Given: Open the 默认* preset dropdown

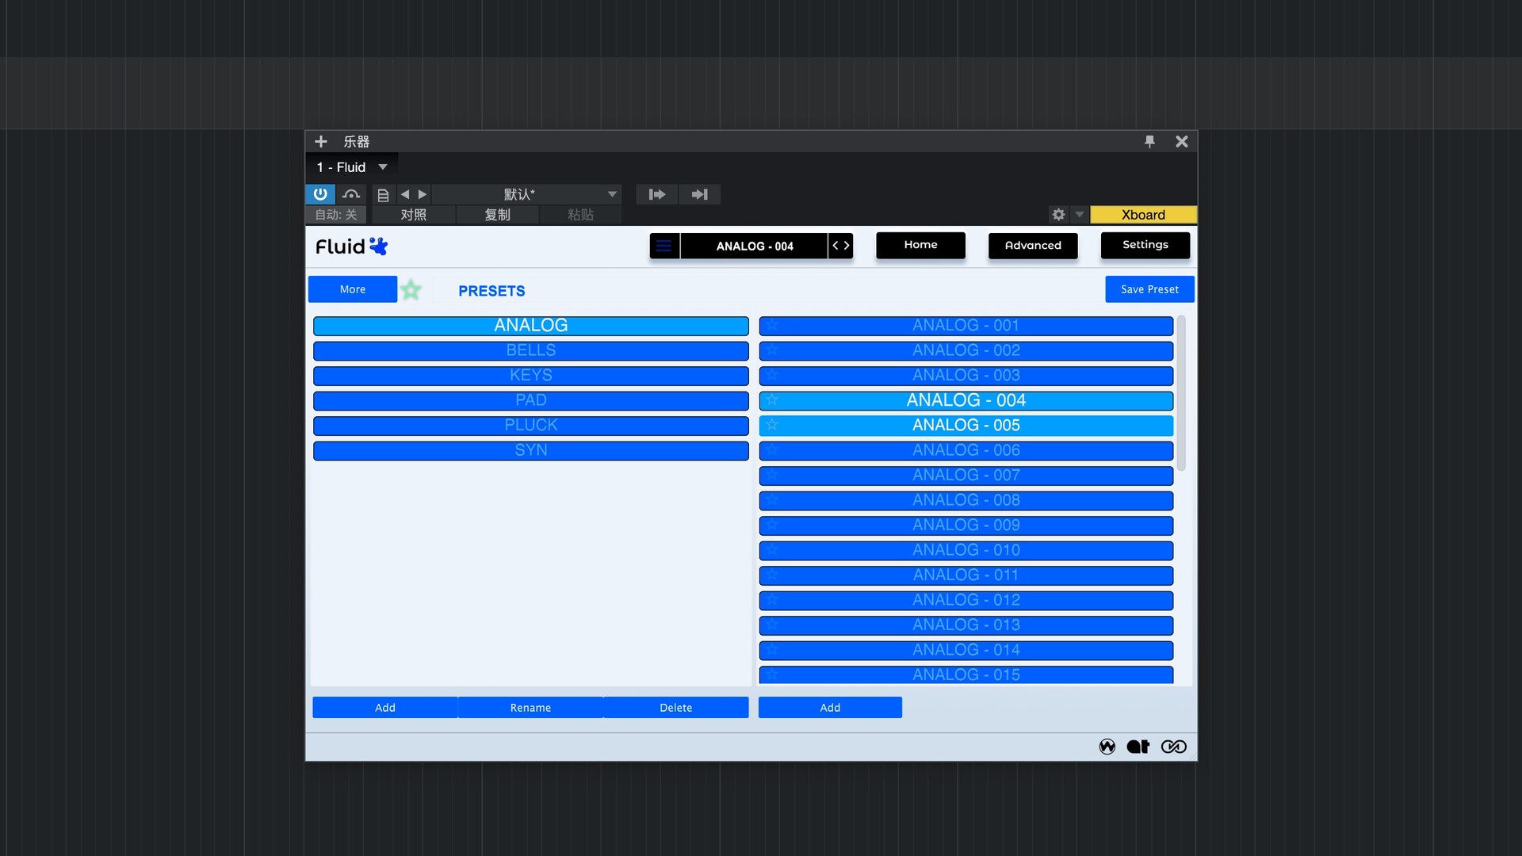Looking at the screenshot, I should tap(527, 194).
